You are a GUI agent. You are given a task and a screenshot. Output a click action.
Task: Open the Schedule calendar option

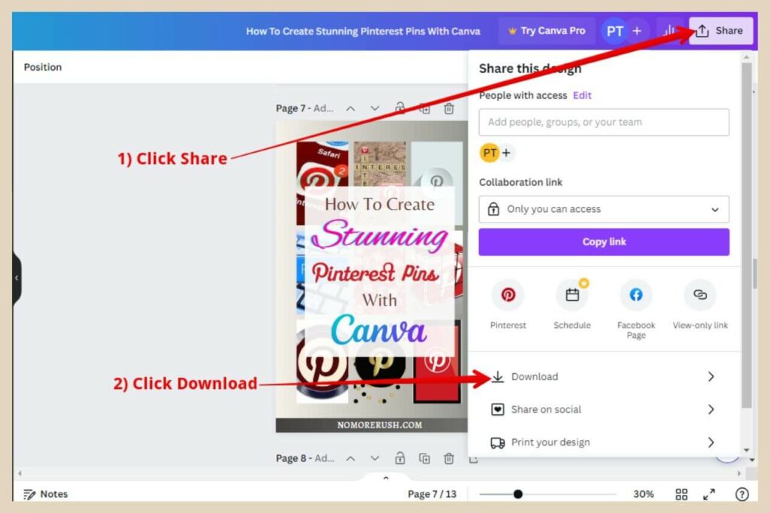(572, 304)
